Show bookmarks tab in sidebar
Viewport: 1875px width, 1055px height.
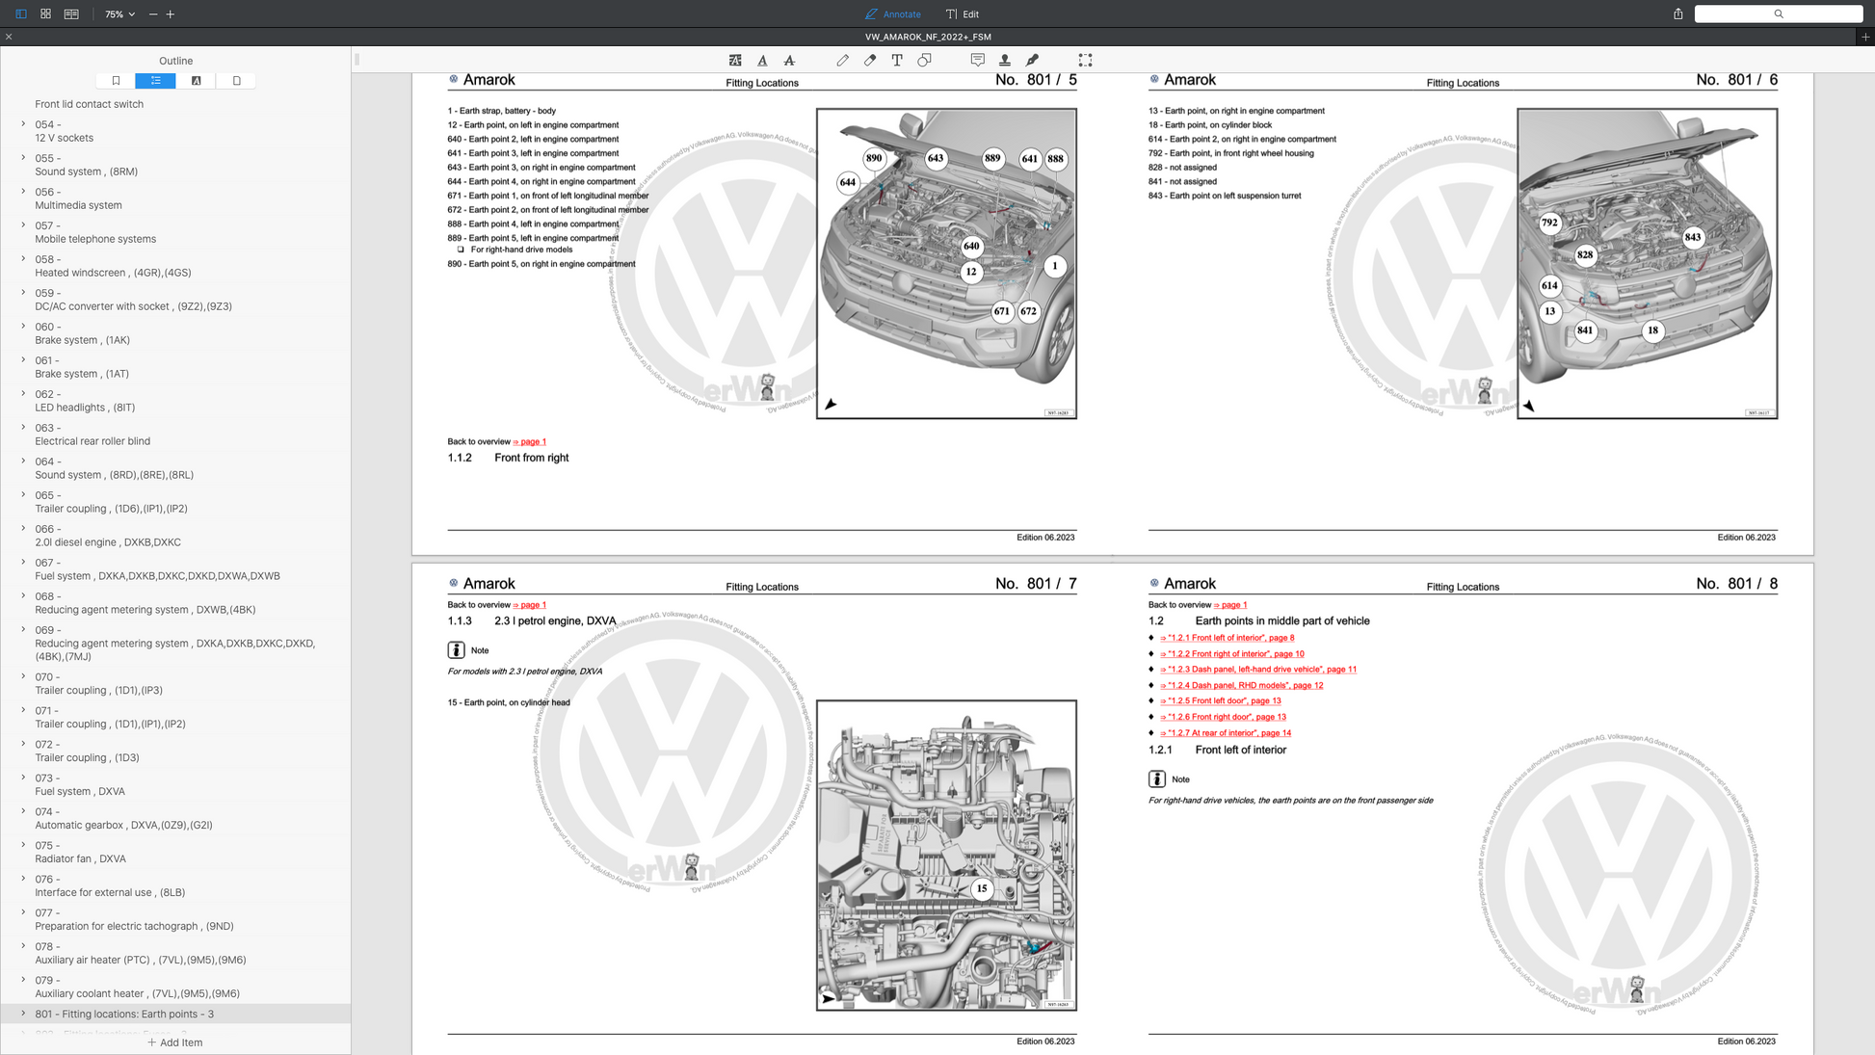point(116,81)
